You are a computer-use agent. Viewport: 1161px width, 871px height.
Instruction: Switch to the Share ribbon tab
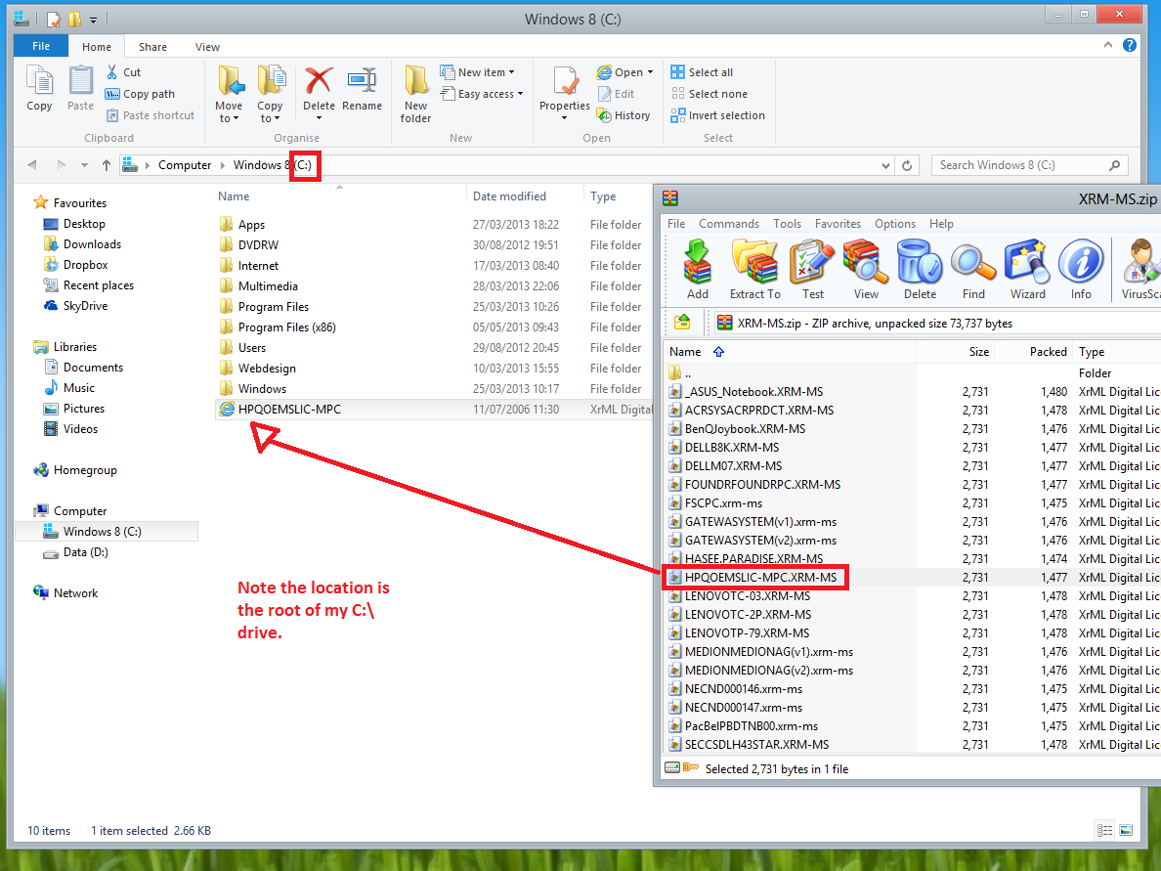click(x=152, y=47)
